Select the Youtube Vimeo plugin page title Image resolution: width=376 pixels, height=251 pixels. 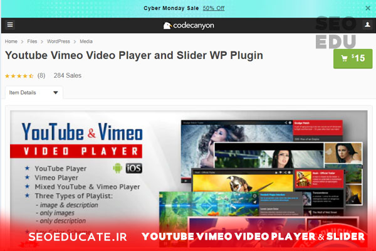pos(134,55)
